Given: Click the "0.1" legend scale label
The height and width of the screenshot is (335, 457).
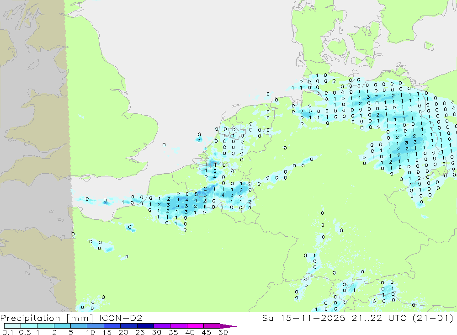Looking at the screenshot, I should point(8,332).
